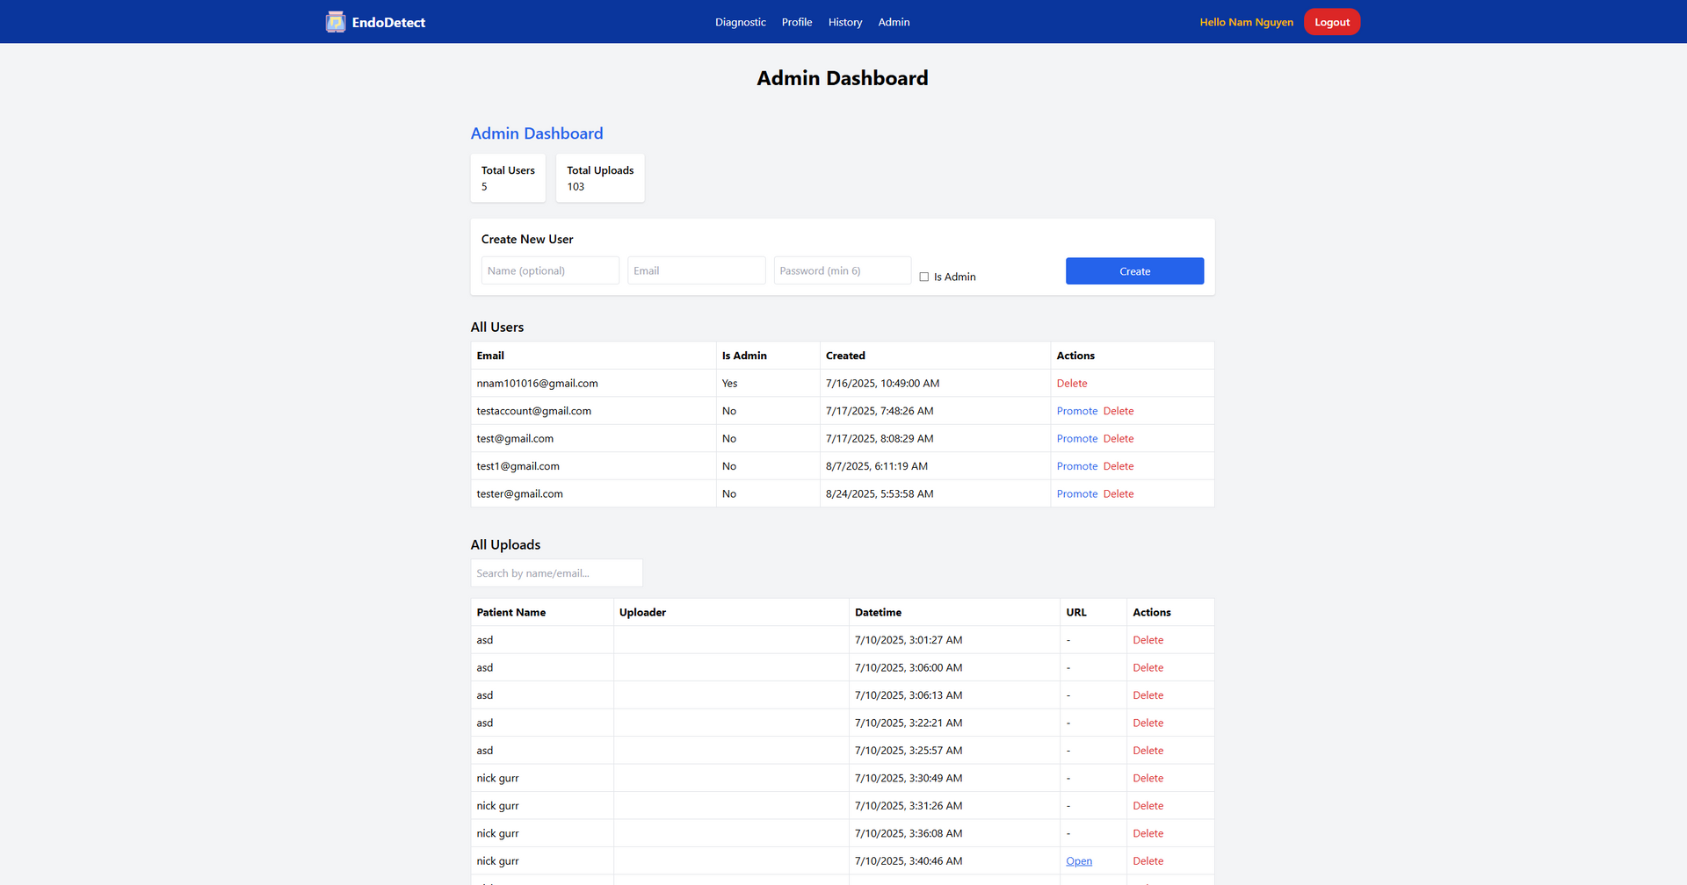Delete the nnam101016@gmail.com user
Image resolution: width=1687 pixels, height=885 pixels.
click(x=1071, y=384)
